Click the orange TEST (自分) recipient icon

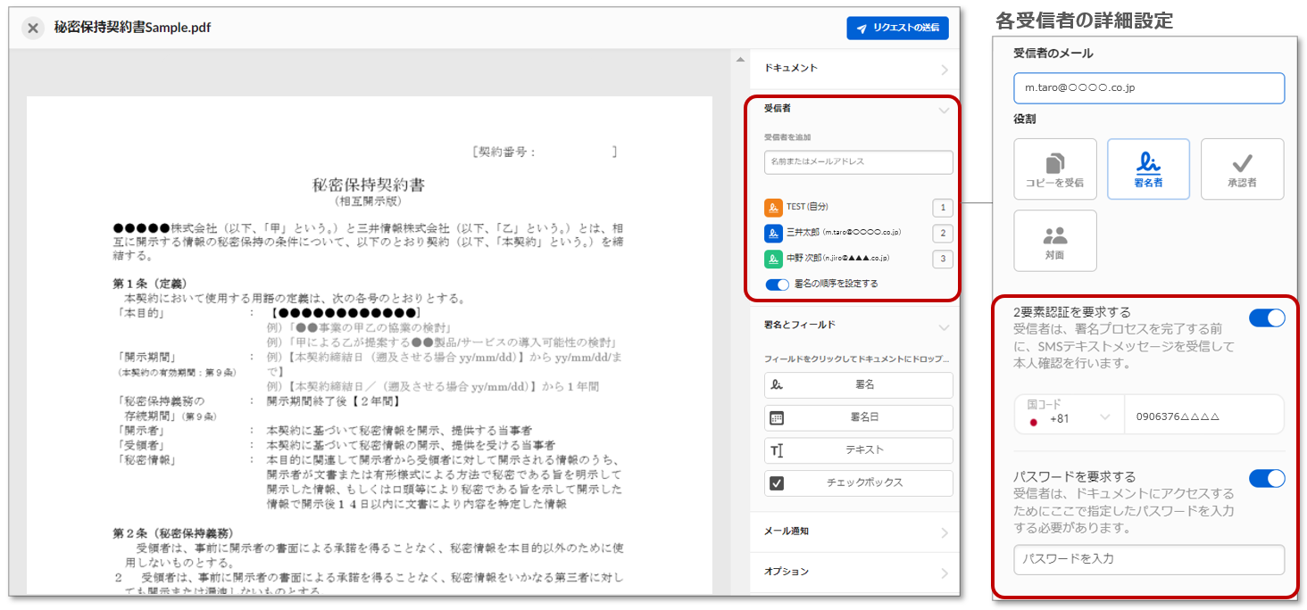pyautogui.click(x=773, y=208)
